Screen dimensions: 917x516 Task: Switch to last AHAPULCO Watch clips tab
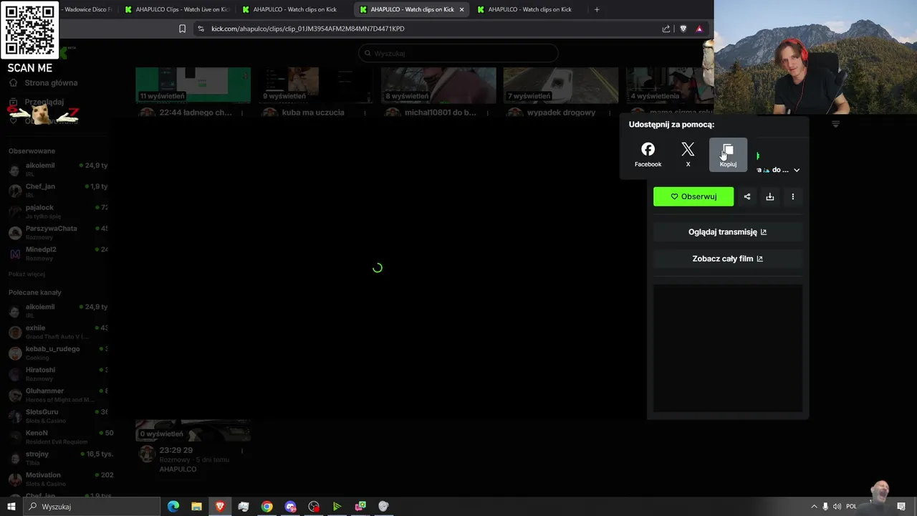(x=529, y=9)
